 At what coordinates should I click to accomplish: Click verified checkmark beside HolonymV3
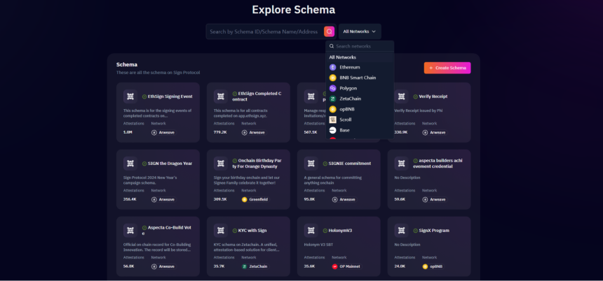tap(325, 231)
